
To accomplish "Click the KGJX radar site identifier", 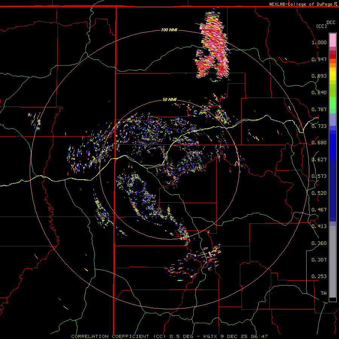I will 211,336.
